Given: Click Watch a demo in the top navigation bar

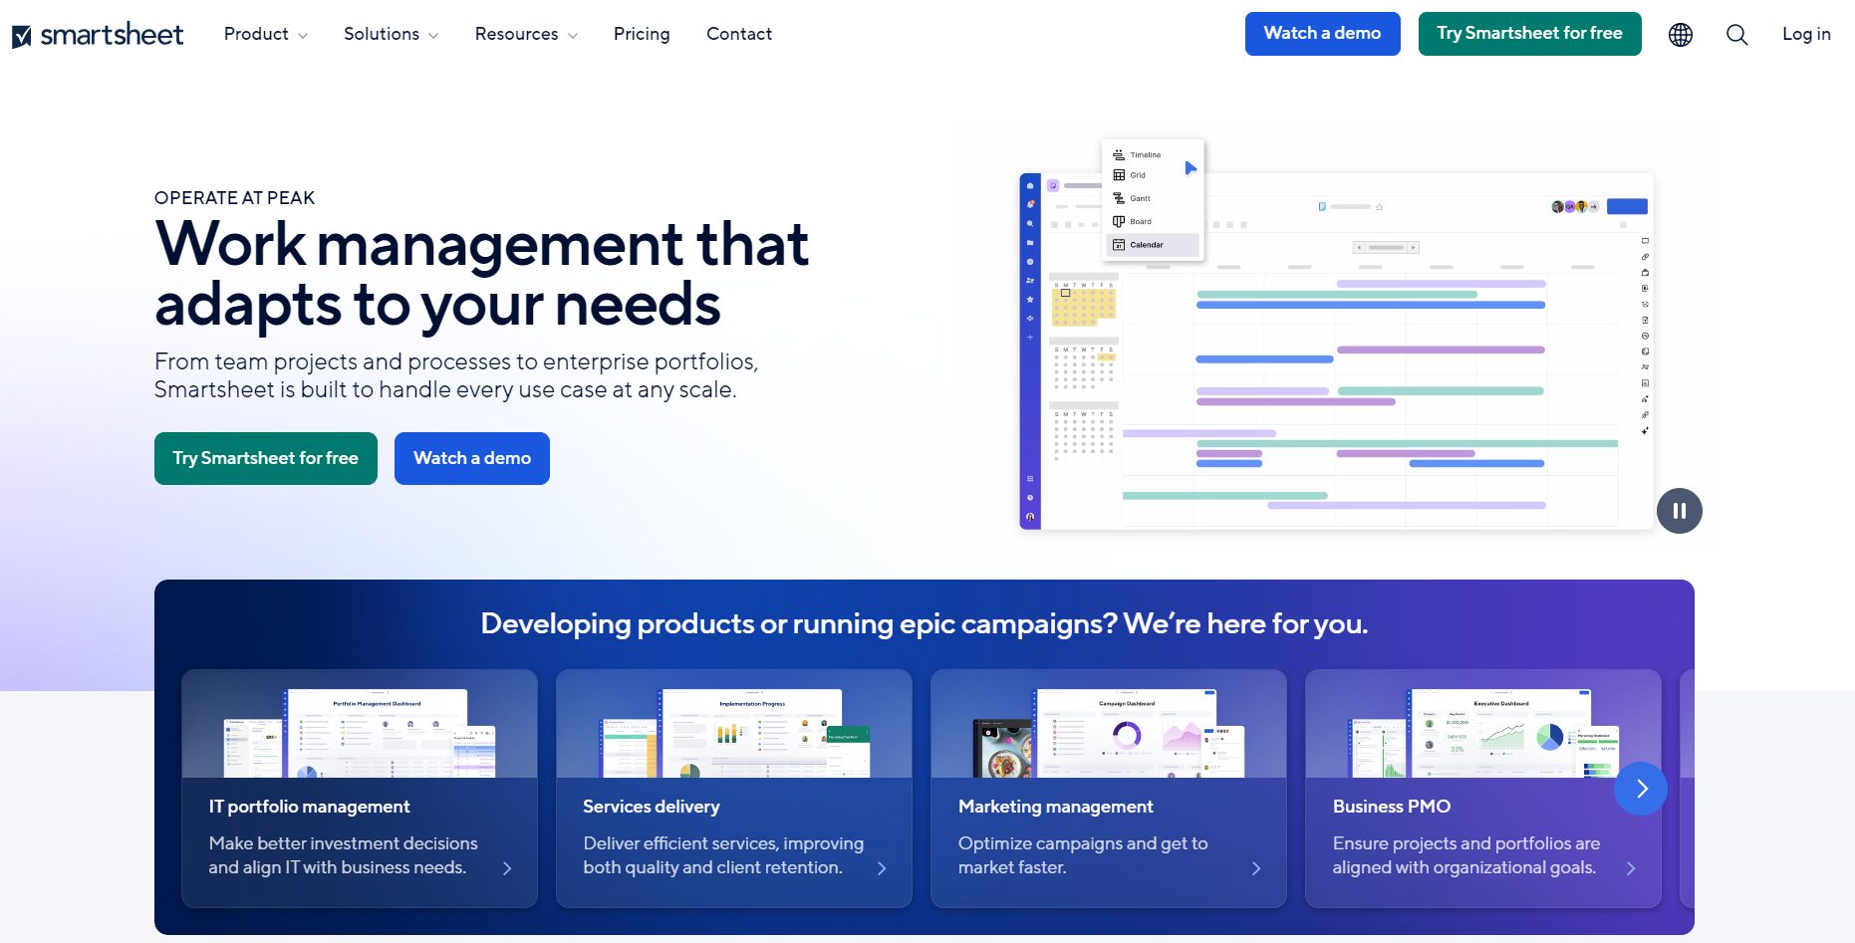Looking at the screenshot, I should (1323, 34).
